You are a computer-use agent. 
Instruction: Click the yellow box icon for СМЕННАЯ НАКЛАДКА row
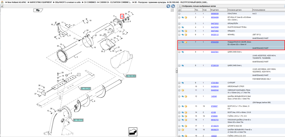click(x=183, y=90)
